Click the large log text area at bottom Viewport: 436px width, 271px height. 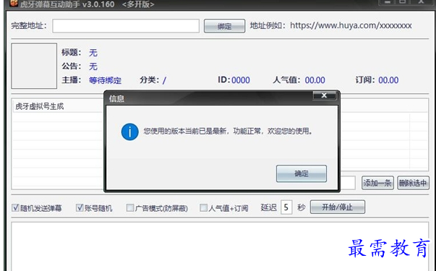[x=220, y=246]
